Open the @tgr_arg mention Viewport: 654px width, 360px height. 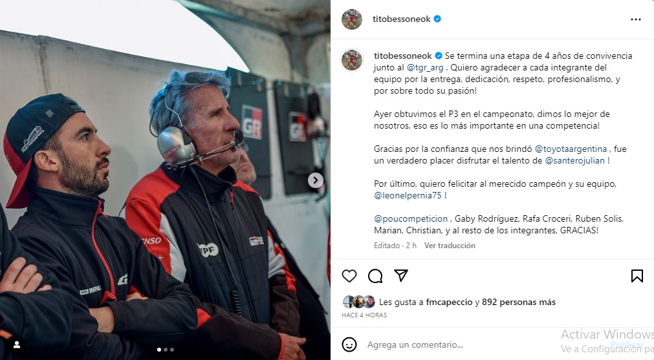pyautogui.click(x=424, y=67)
